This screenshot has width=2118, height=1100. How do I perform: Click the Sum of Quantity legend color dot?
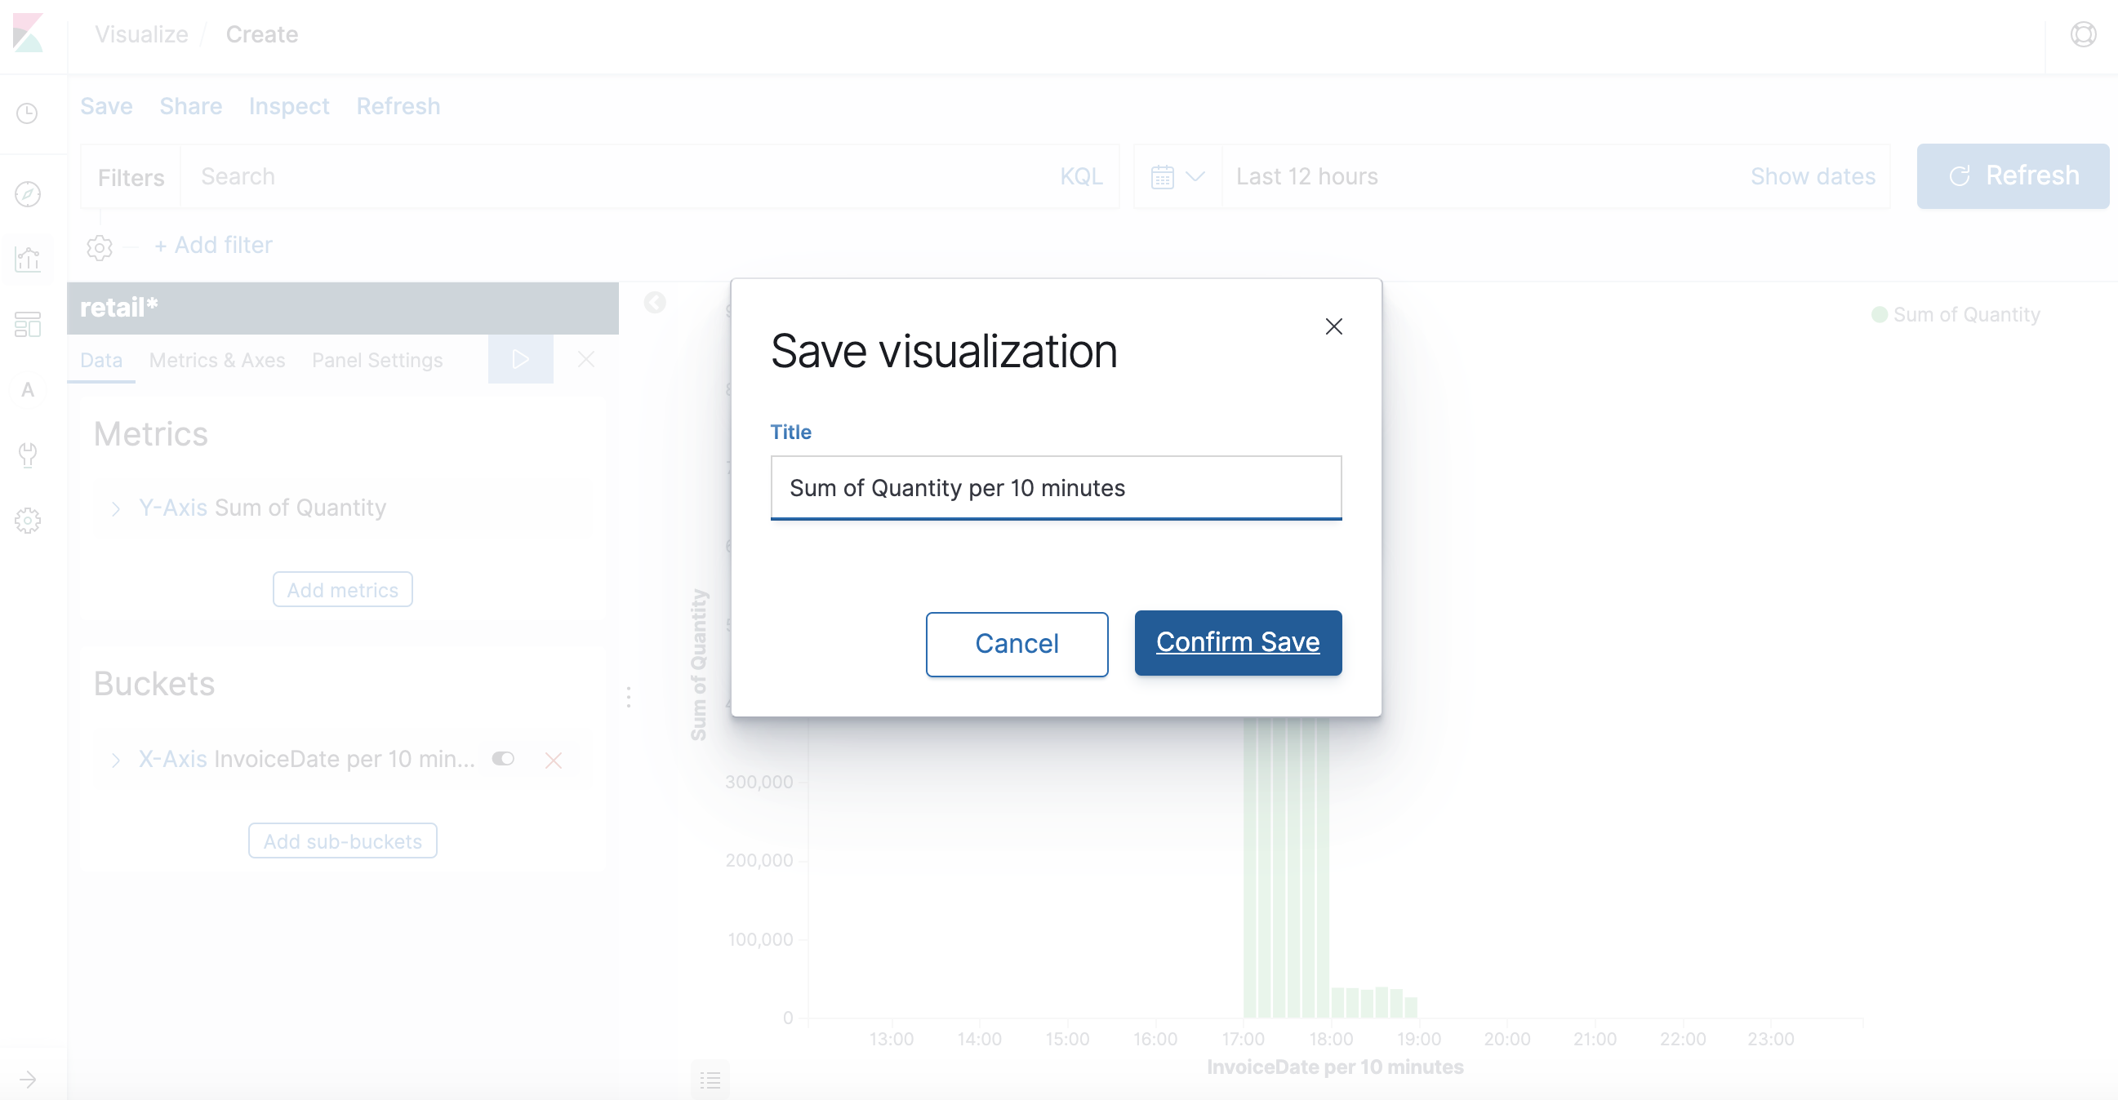pyautogui.click(x=1879, y=315)
